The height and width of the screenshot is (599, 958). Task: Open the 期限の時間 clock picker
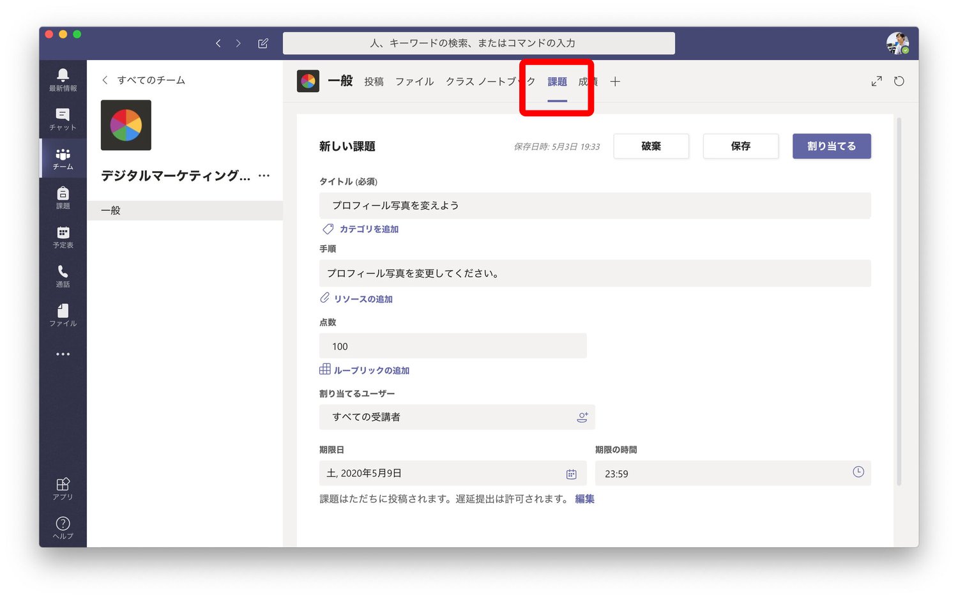tap(857, 473)
